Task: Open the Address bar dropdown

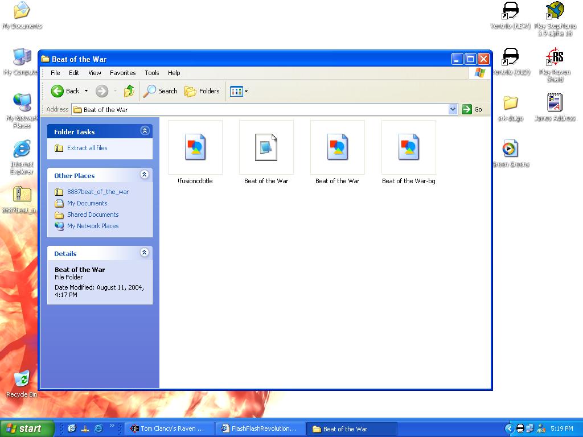Action: pos(453,109)
